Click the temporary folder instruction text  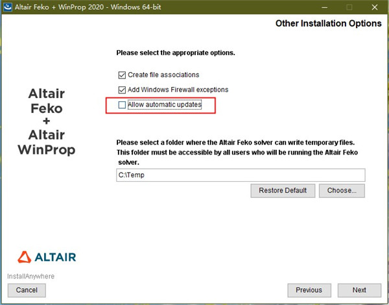237,152
